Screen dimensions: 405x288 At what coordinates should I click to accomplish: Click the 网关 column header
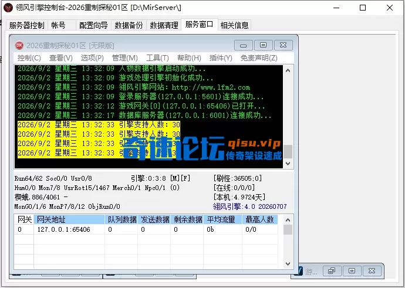pos(24,219)
